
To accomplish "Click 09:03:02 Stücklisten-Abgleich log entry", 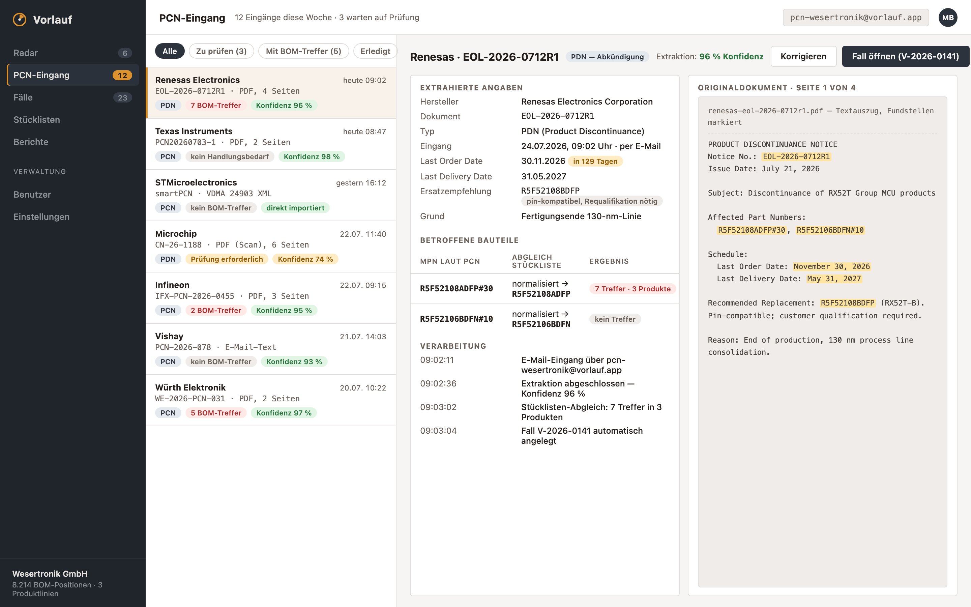I will pyautogui.click(x=545, y=412).
